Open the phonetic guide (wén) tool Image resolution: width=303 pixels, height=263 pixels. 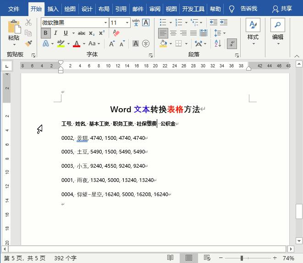pos(136,22)
